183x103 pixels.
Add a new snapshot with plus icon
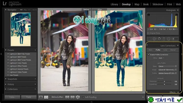point(35,79)
